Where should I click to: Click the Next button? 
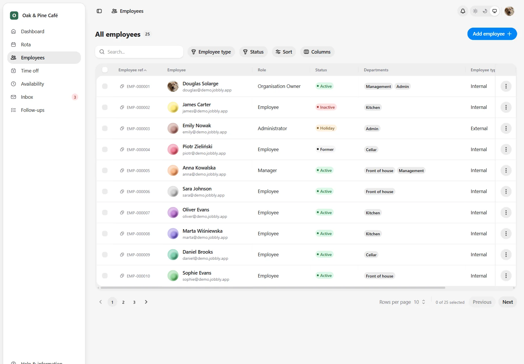[x=508, y=302]
